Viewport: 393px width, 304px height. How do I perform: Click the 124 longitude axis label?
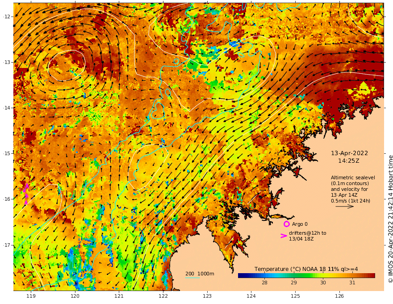[x=251, y=296]
